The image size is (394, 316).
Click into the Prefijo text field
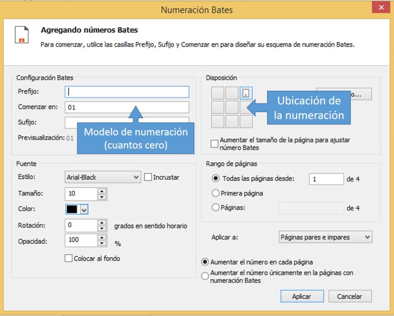(127, 92)
